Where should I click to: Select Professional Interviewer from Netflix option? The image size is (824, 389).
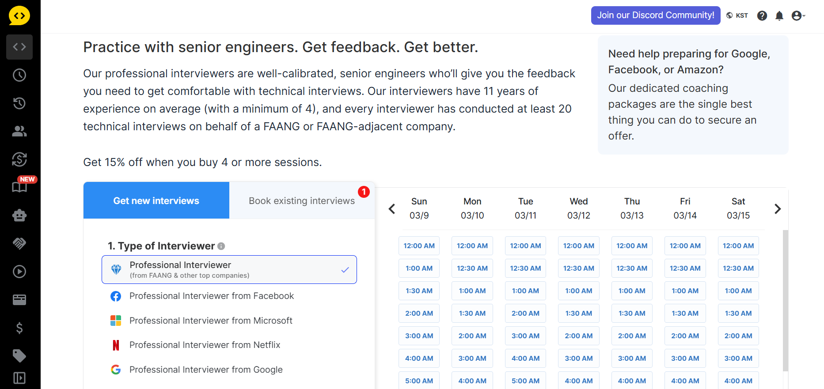tap(205, 345)
